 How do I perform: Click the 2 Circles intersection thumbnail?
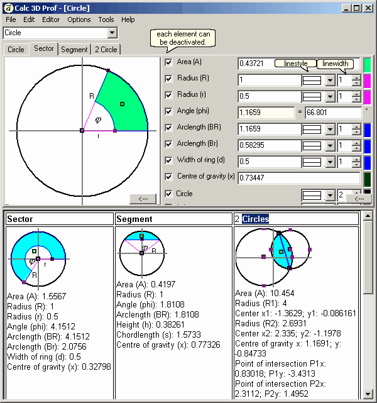(x=274, y=250)
